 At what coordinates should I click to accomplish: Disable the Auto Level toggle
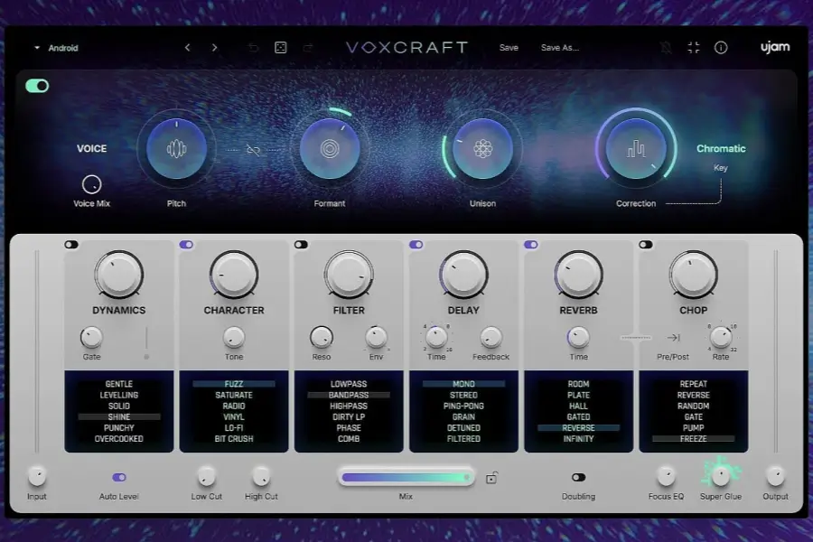pos(117,476)
